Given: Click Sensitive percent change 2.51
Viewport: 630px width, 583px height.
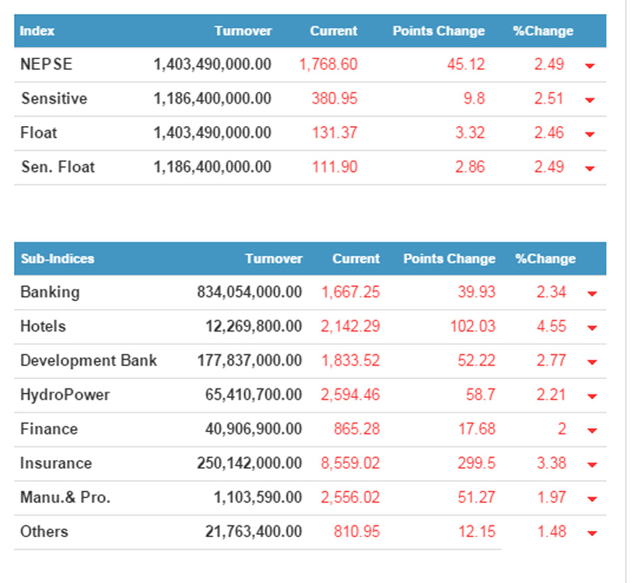Looking at the screenshot, I should (x=549, y=99).
